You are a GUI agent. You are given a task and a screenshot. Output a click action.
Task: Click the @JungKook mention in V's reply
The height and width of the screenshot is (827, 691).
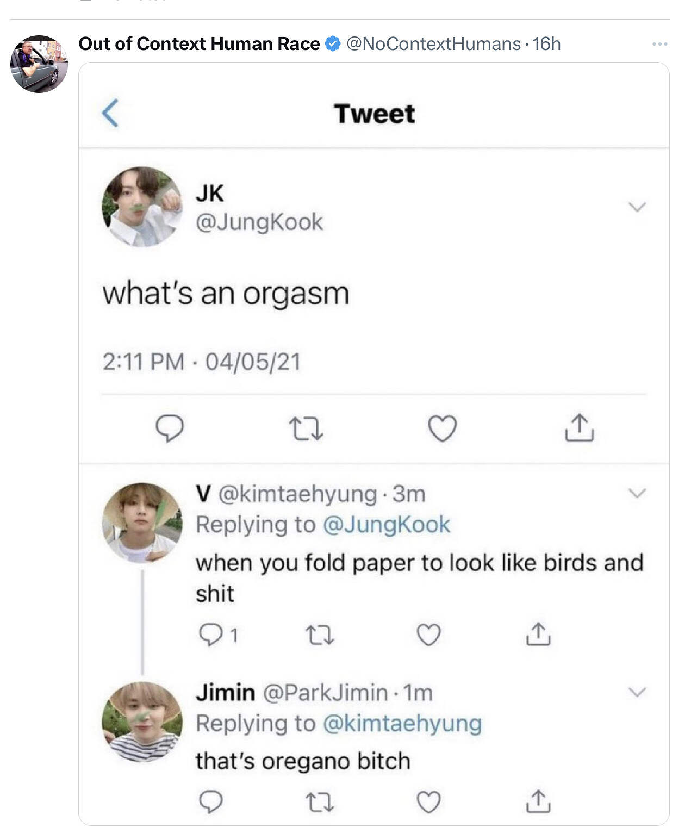387,525
